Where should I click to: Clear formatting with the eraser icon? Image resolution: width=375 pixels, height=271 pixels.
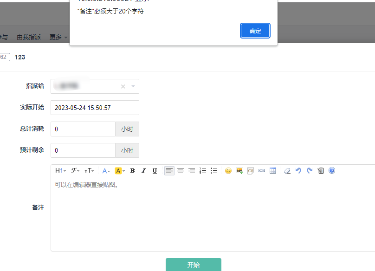point(287,171)
